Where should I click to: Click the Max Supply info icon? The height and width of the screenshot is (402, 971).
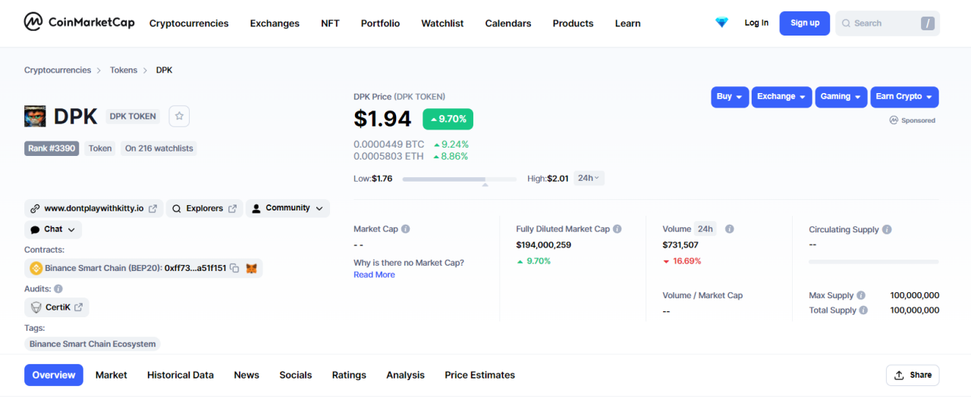click(862, 295)
